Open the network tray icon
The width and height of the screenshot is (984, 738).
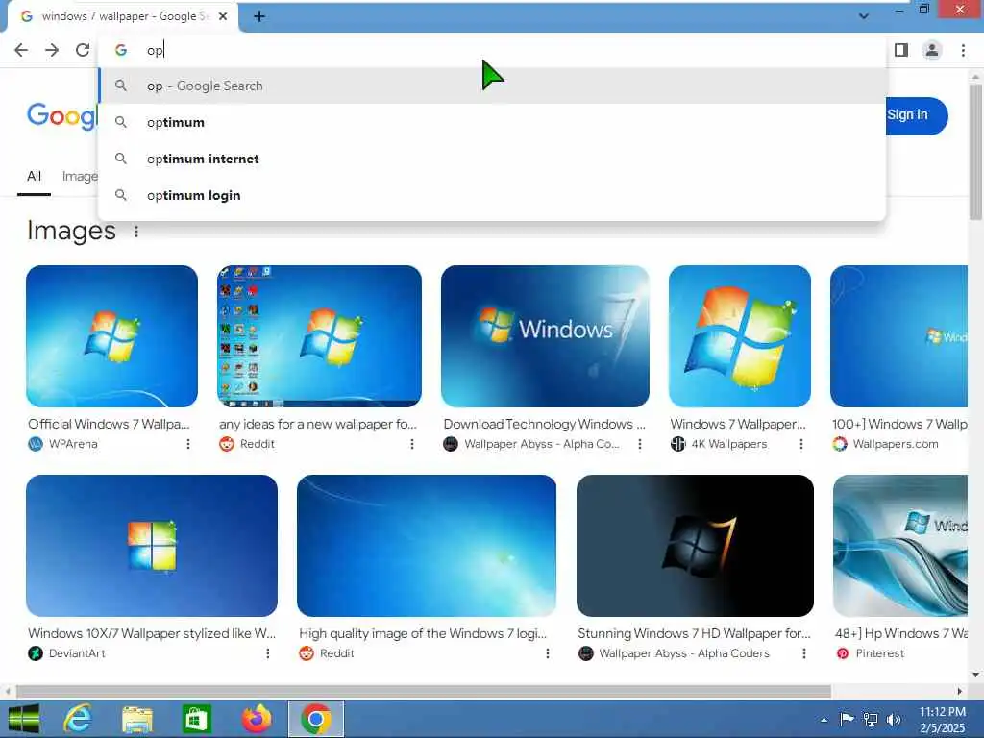[871, 719]
